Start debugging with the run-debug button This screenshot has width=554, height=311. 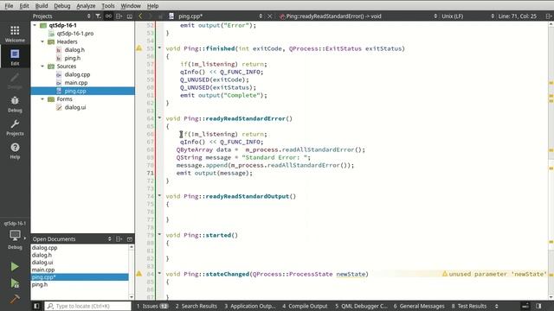15,282
